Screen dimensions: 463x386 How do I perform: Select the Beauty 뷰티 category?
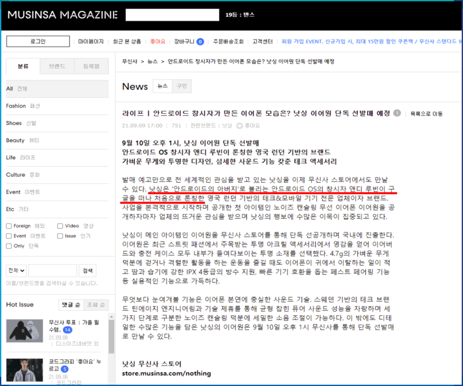click(57, 141)
